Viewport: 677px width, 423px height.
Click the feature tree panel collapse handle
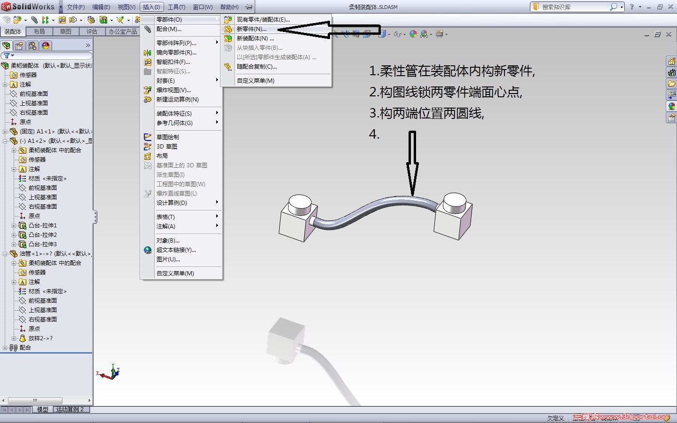[95, 217]
